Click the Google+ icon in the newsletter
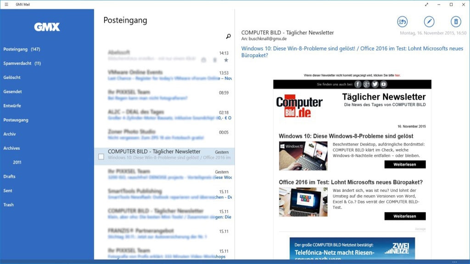 366,85
